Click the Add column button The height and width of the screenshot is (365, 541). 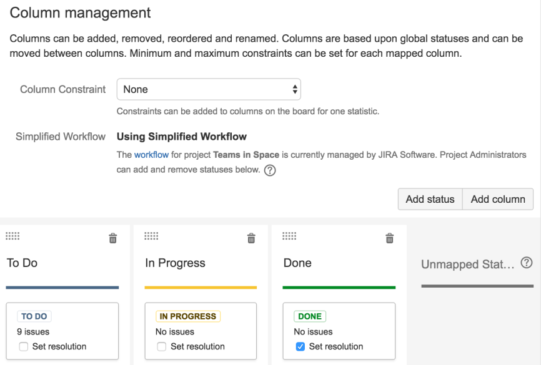[498, 199]
